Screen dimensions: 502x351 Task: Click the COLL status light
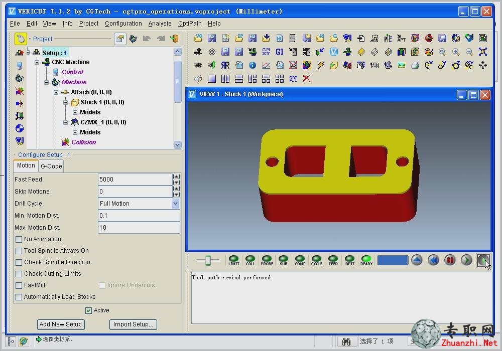click(250, 261)
